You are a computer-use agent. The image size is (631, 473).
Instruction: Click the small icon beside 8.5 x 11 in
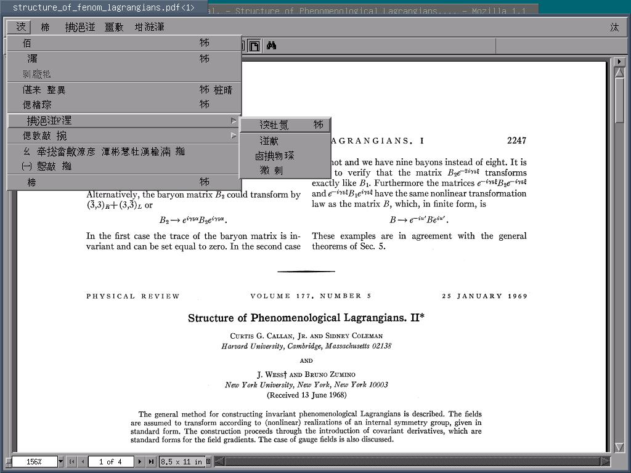(208, 461)
